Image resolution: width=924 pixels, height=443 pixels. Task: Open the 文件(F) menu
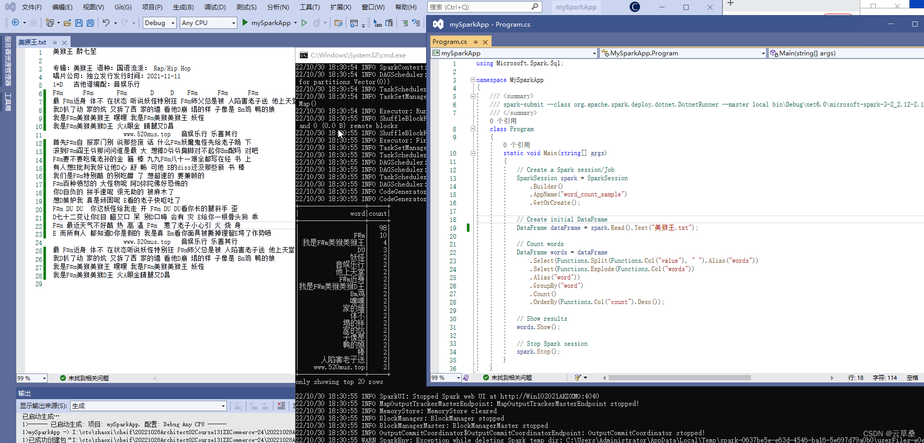coord(31,7)
